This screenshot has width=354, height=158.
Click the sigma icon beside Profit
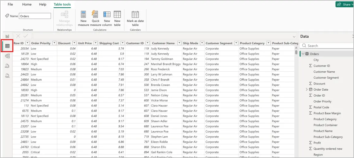(x=310, y=143)
